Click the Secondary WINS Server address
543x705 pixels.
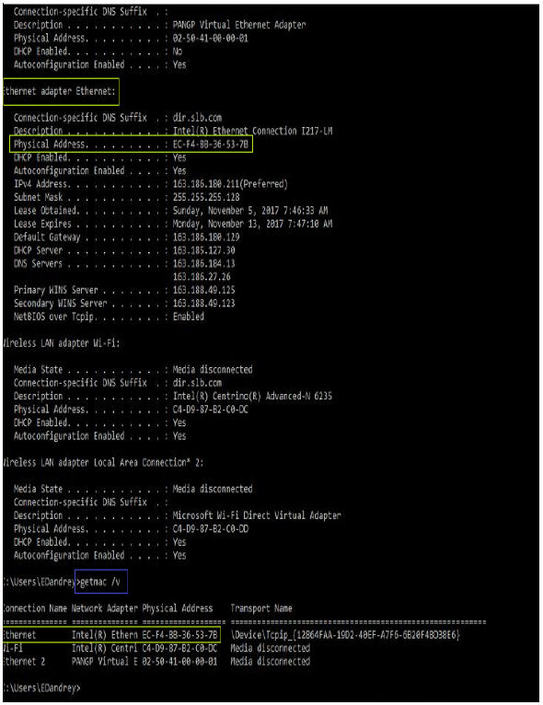click(x=204, y=303)
